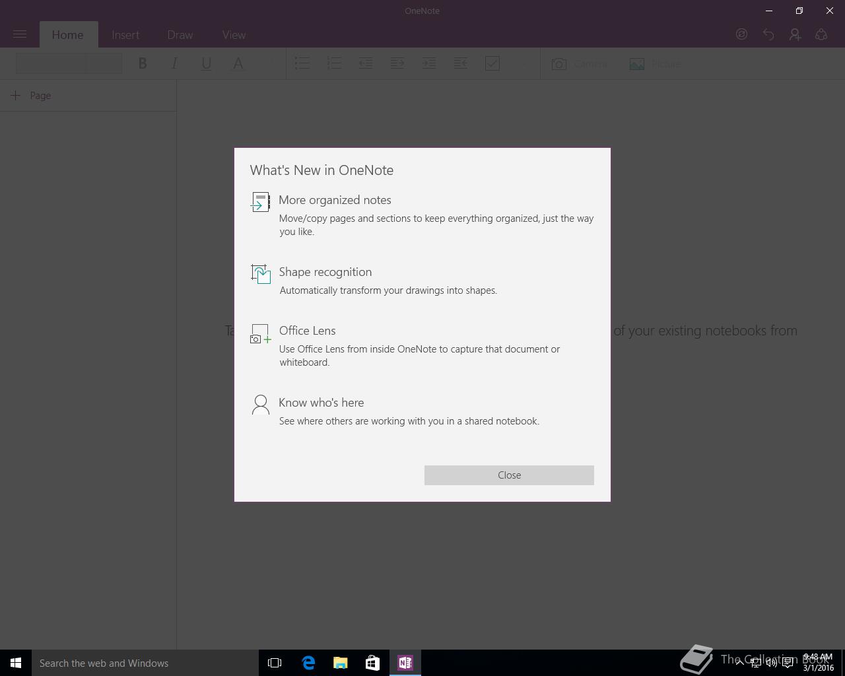Open the Windows Store from the taskbar
The height and width of the screenshot is (676, 845).
[x=373, y=663]
